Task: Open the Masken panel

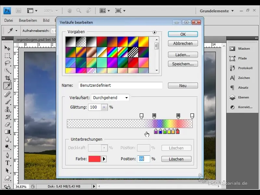Action: pos(240,48)
